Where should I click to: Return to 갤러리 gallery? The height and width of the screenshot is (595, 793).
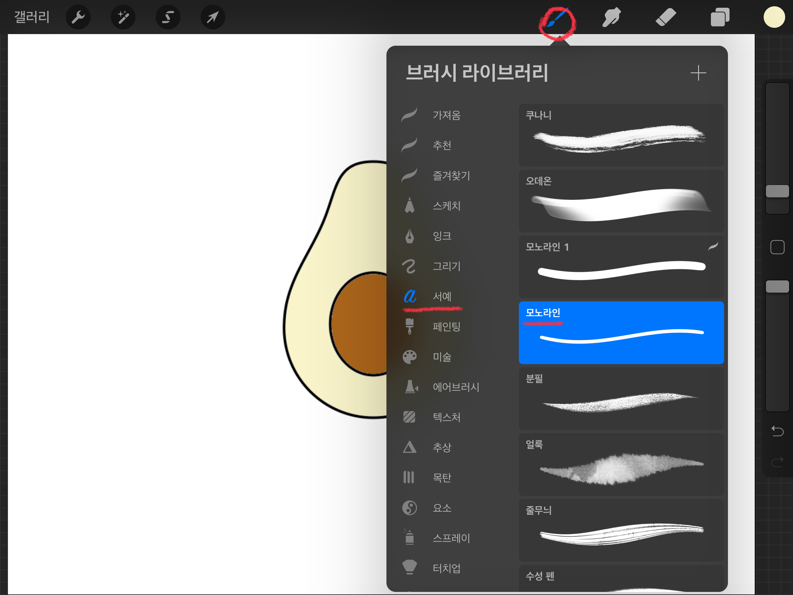click(32, 17)
